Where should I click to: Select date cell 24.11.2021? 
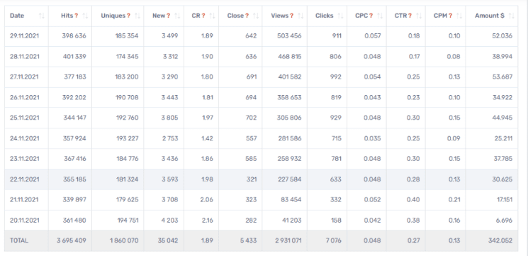(25, 138)
